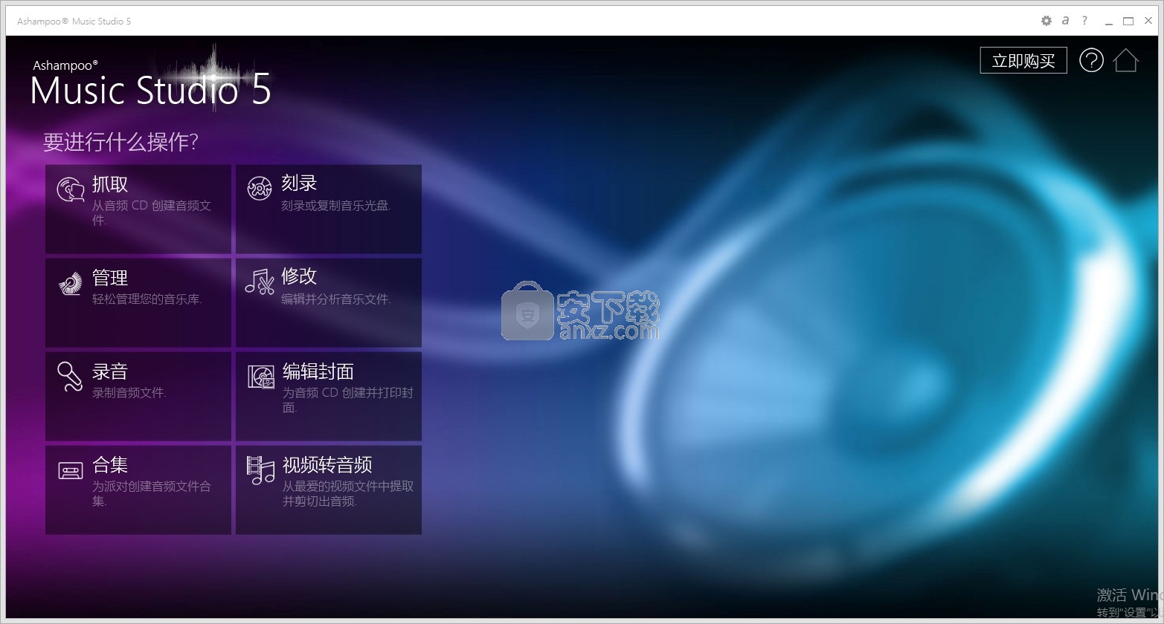Click text 从音频 CD 创建音频文件
1164x624 pixels.
pyautogui.click(x=152, y=212)
